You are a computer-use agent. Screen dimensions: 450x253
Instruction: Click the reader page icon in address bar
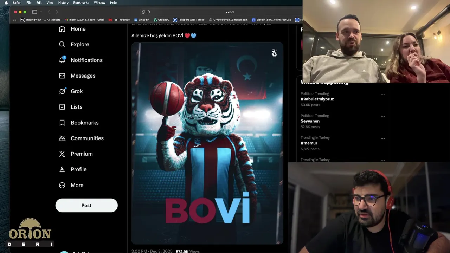pyautogui.click(x=143, y=12)
